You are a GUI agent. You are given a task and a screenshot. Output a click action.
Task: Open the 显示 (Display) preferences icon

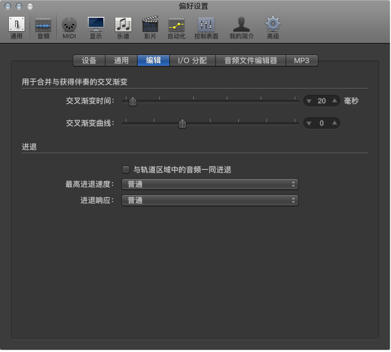(x=96, y=27)
